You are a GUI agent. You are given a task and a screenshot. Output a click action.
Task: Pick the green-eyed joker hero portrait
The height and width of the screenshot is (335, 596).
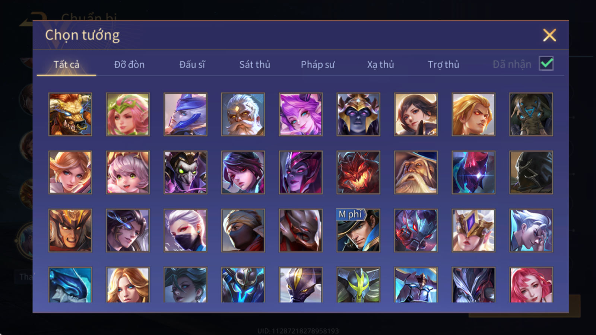click(186, 172)
